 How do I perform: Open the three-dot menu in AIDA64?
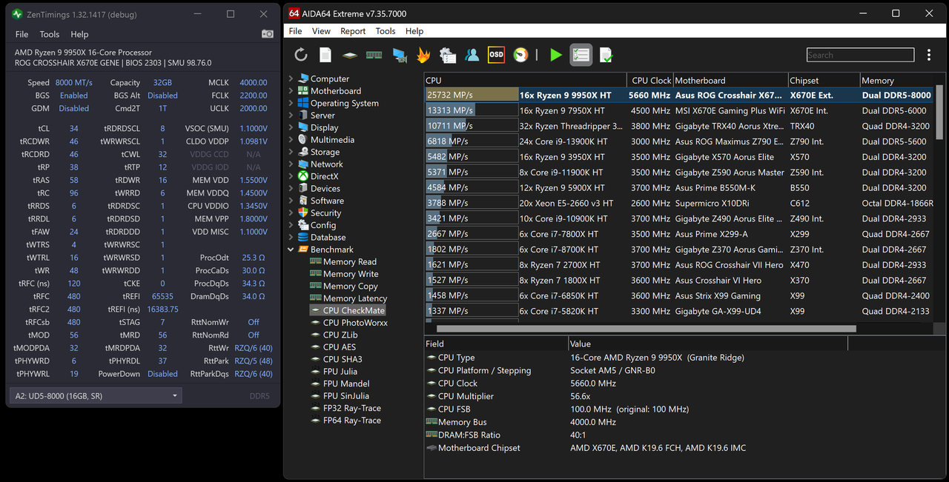(929, 55)
